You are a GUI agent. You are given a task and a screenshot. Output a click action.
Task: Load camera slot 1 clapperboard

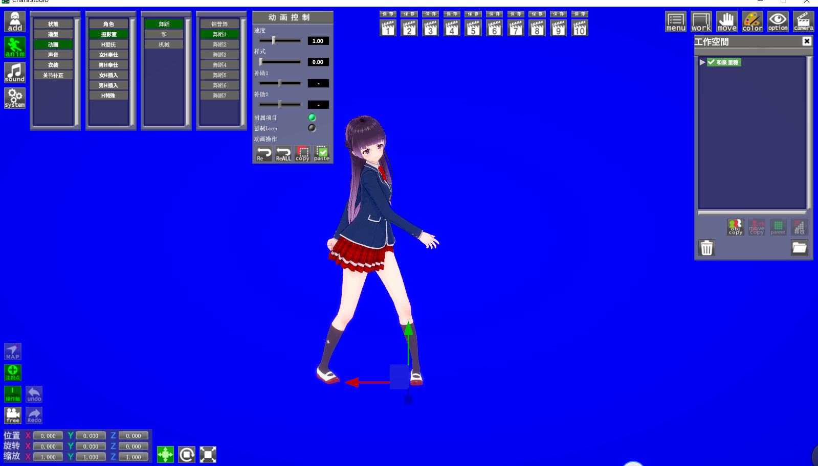(388, 28)
